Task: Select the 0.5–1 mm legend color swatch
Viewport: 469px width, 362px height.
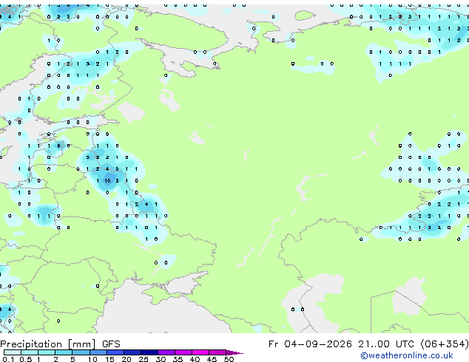Action: [x=30, y=352]
